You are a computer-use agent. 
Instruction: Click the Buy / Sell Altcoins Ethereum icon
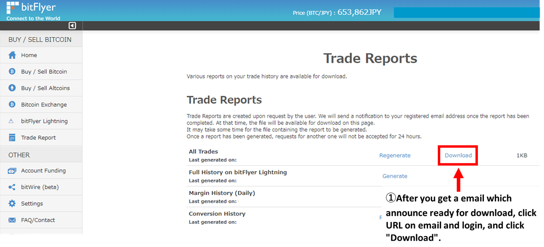(12, 88)
